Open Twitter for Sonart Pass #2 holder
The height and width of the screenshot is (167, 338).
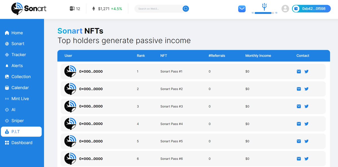click(306, 89)
